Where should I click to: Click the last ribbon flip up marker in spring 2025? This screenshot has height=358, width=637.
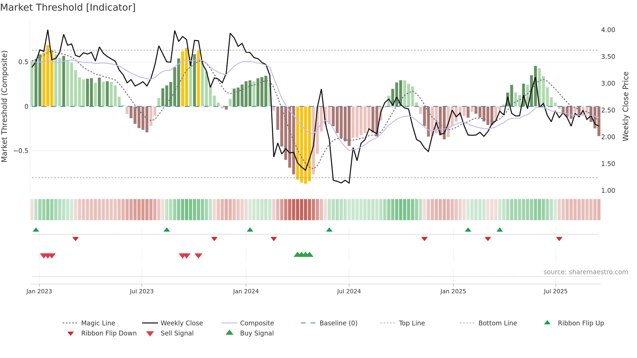tap(500, 230)
